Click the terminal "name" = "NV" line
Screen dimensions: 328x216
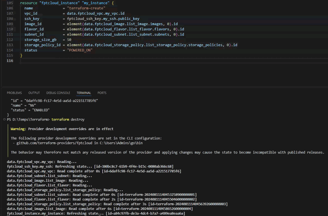coord(23,105)
